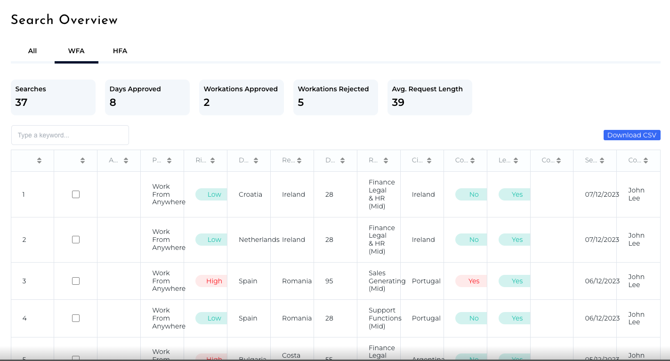Focus the 'Type a keyword...' search field
The image size is (670, 361).
coord(70,135)
